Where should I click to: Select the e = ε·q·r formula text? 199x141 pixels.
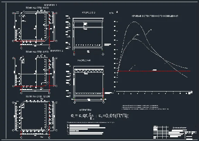pos(83,116)
